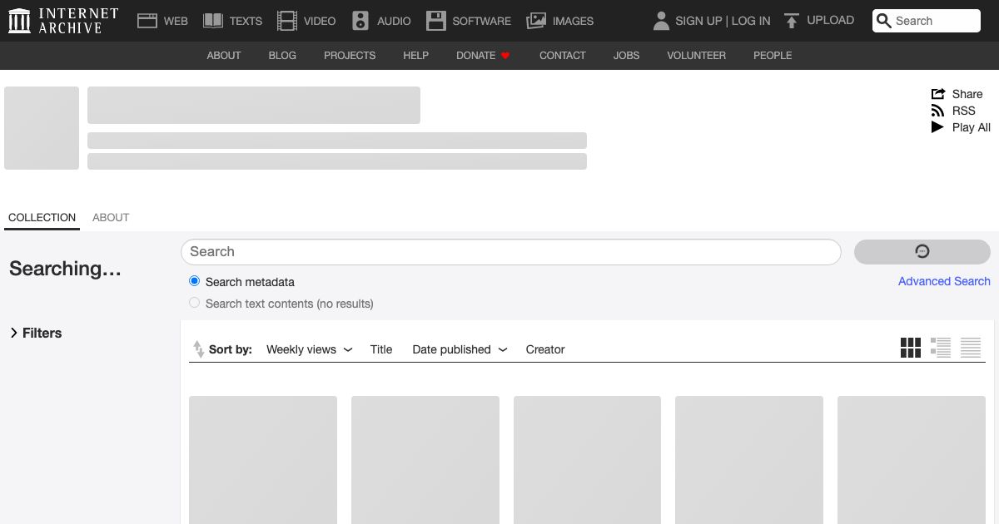Image resolution: width=999 pixels, height=524 pixels.
Task: Open the Video section icon
Action: tap(287, 19)
